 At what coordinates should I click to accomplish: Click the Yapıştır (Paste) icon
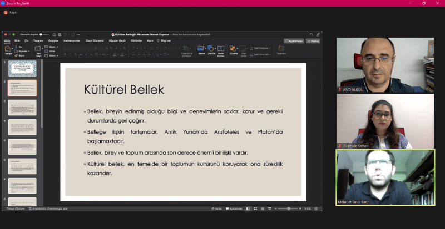(8, 49)
